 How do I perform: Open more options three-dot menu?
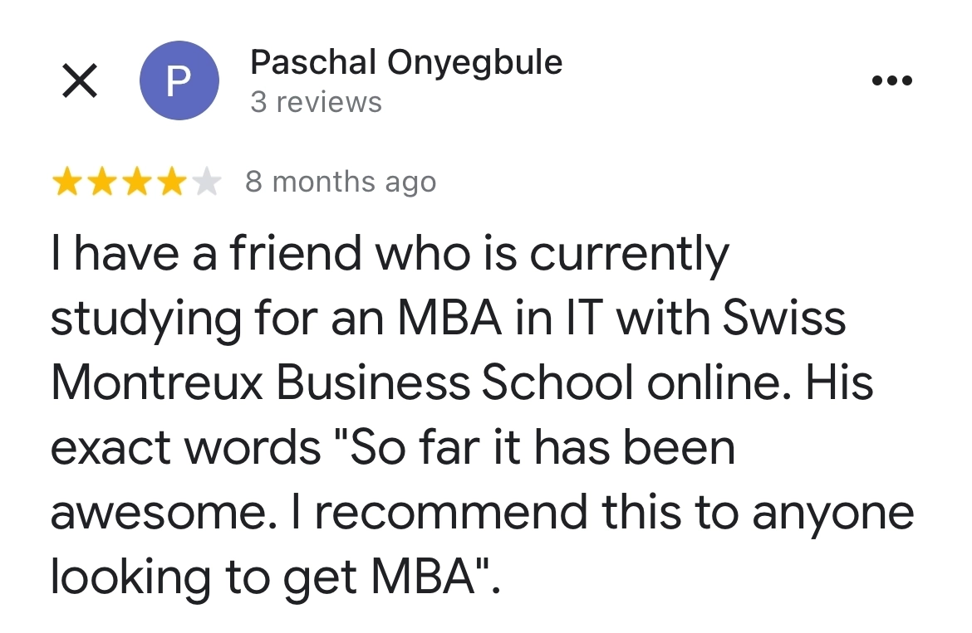click(893, 81)
